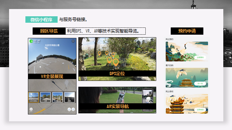Click the text 与服务号链接

(x=73, y=19)
